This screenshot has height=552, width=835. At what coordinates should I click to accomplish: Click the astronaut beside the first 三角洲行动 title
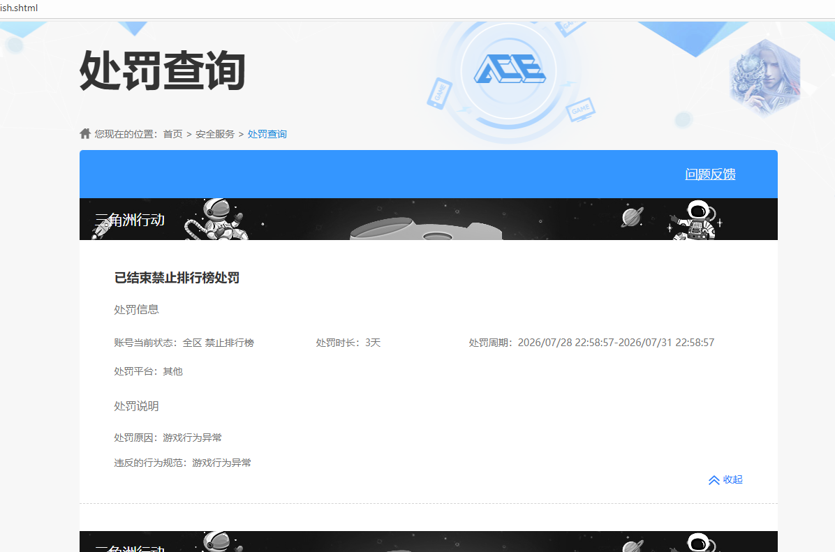point(216,219)
